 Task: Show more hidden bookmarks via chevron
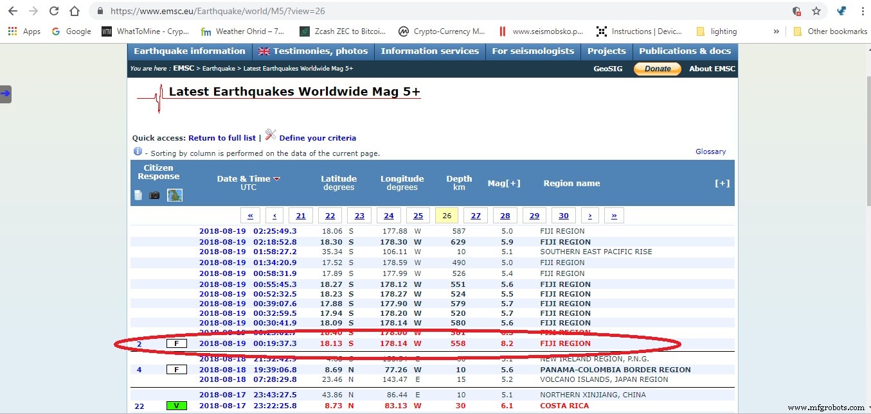776,31
